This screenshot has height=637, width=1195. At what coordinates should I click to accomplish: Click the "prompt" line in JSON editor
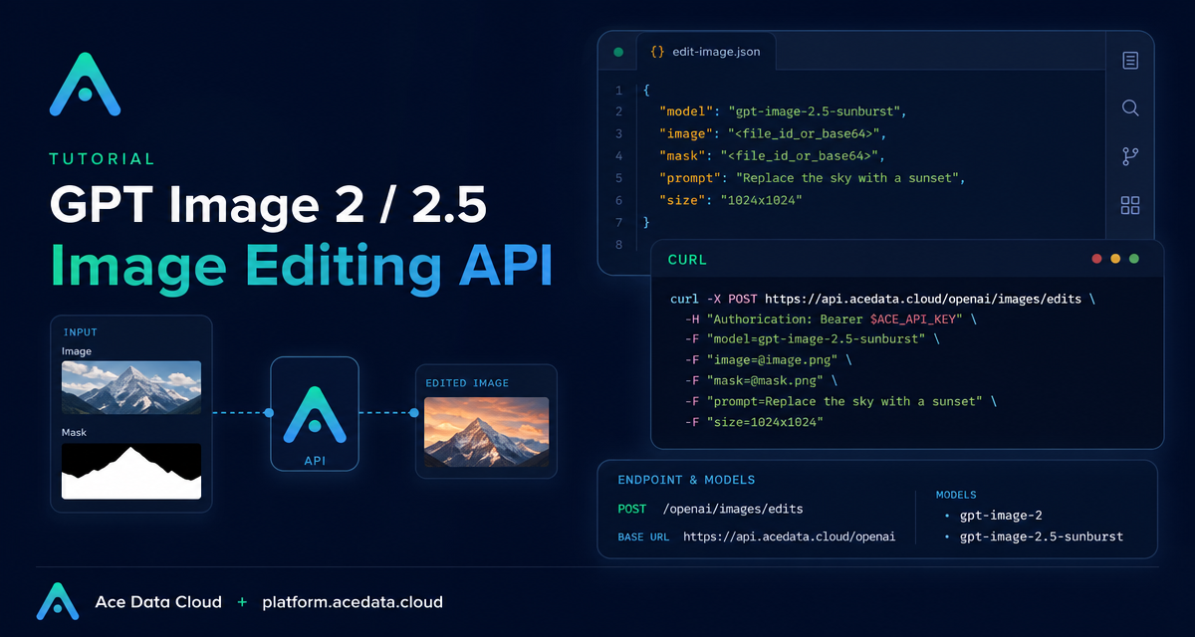[x=813, y=178]
